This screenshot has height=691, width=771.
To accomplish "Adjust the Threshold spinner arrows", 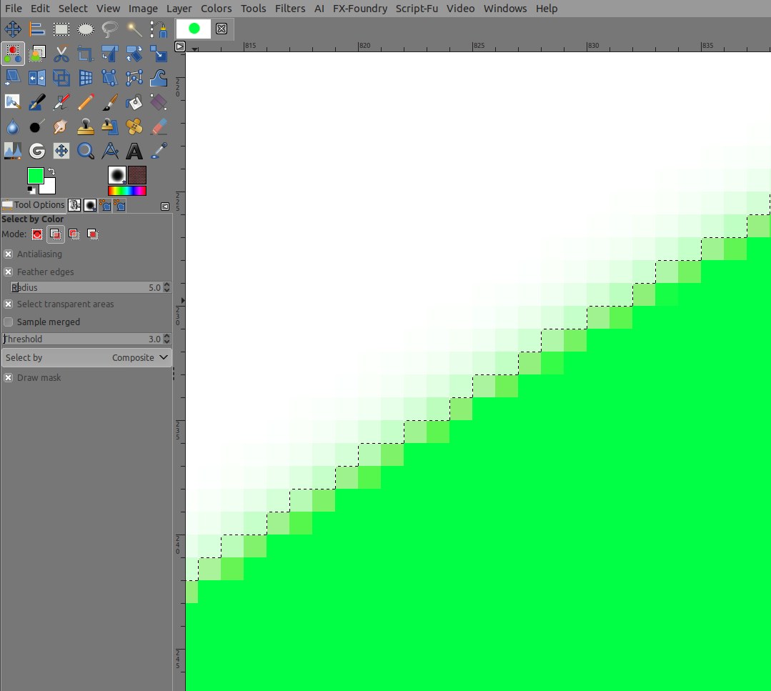I will (x=166, y=339).
